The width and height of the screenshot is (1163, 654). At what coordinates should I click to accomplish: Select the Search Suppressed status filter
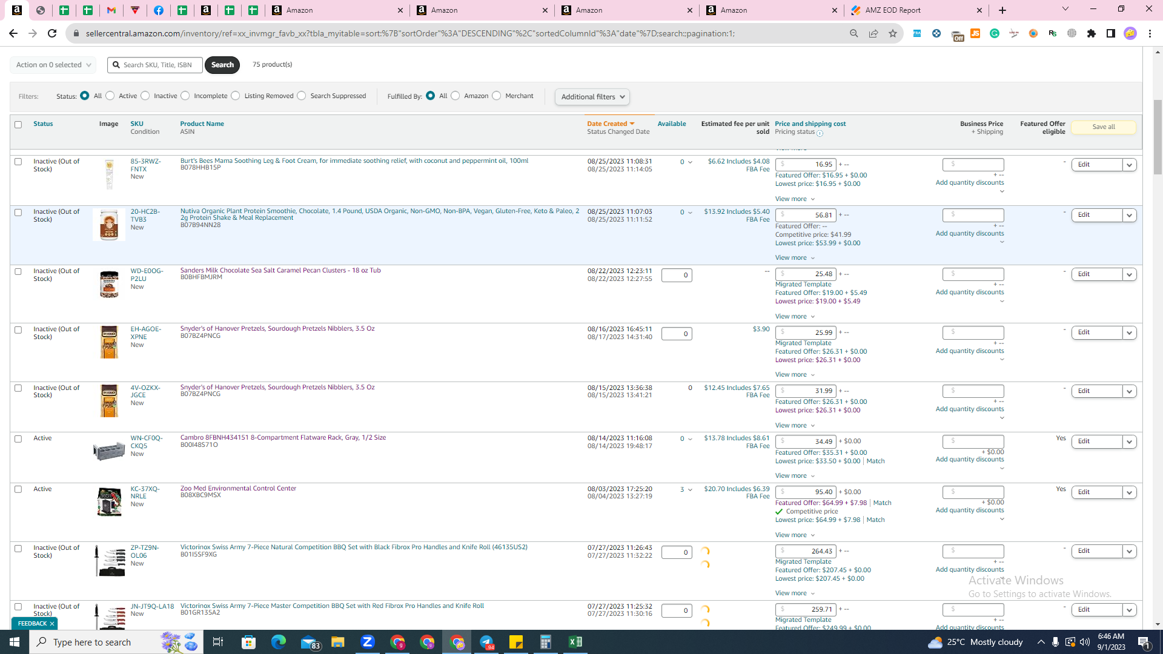[x=302, y=96]
